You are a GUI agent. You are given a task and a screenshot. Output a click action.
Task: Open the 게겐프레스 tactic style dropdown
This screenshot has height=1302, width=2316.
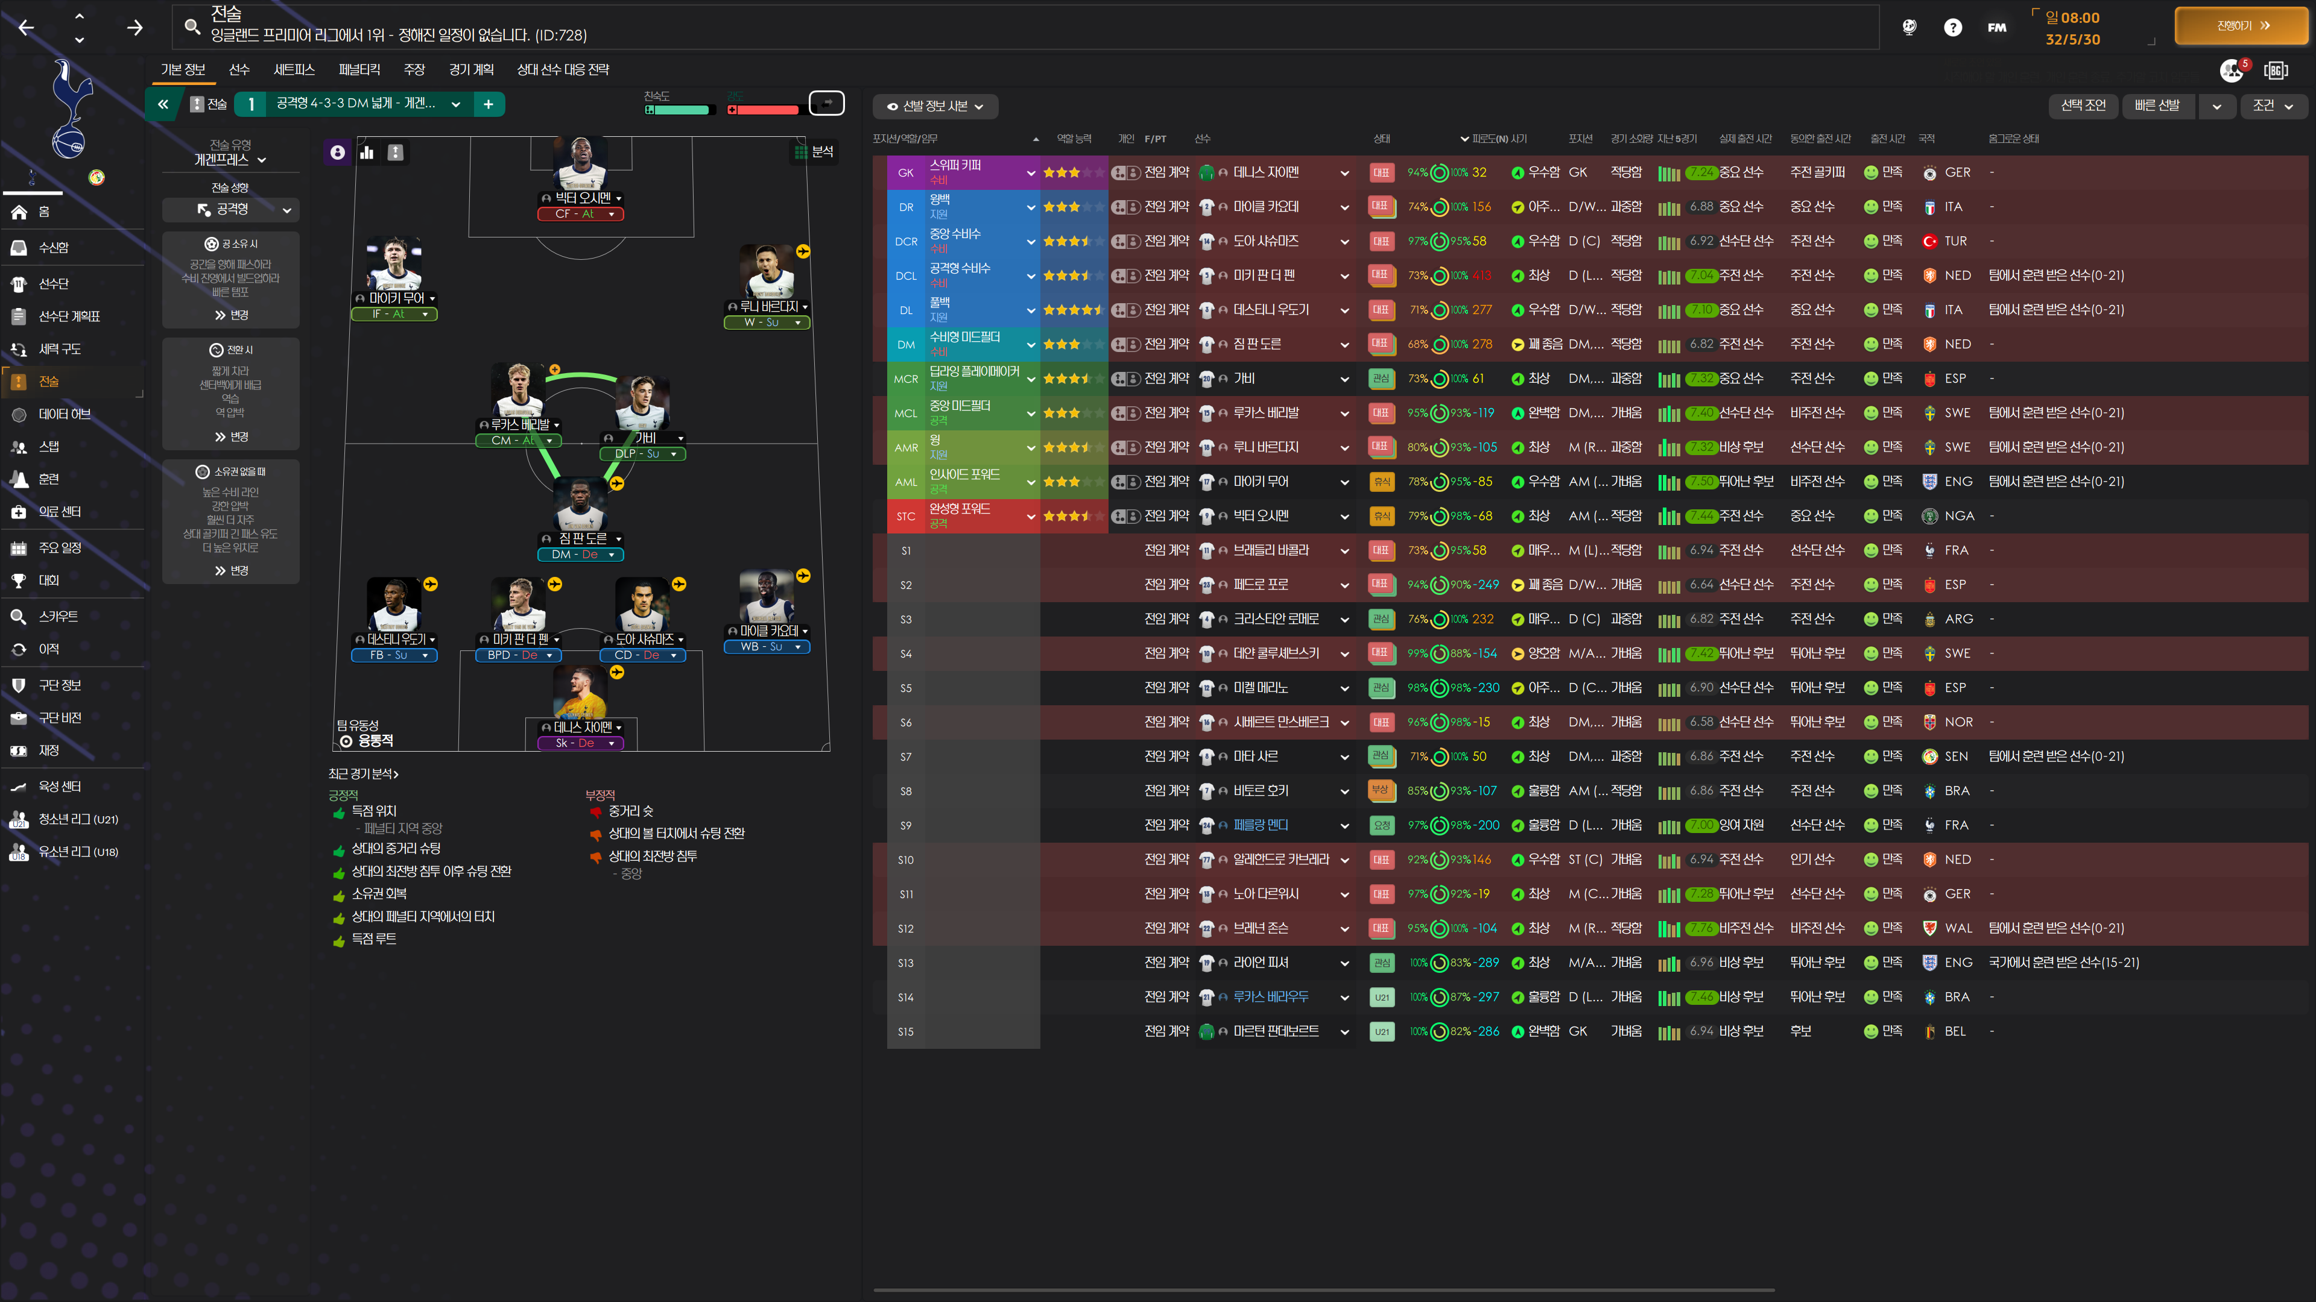[x=230, y=160]
